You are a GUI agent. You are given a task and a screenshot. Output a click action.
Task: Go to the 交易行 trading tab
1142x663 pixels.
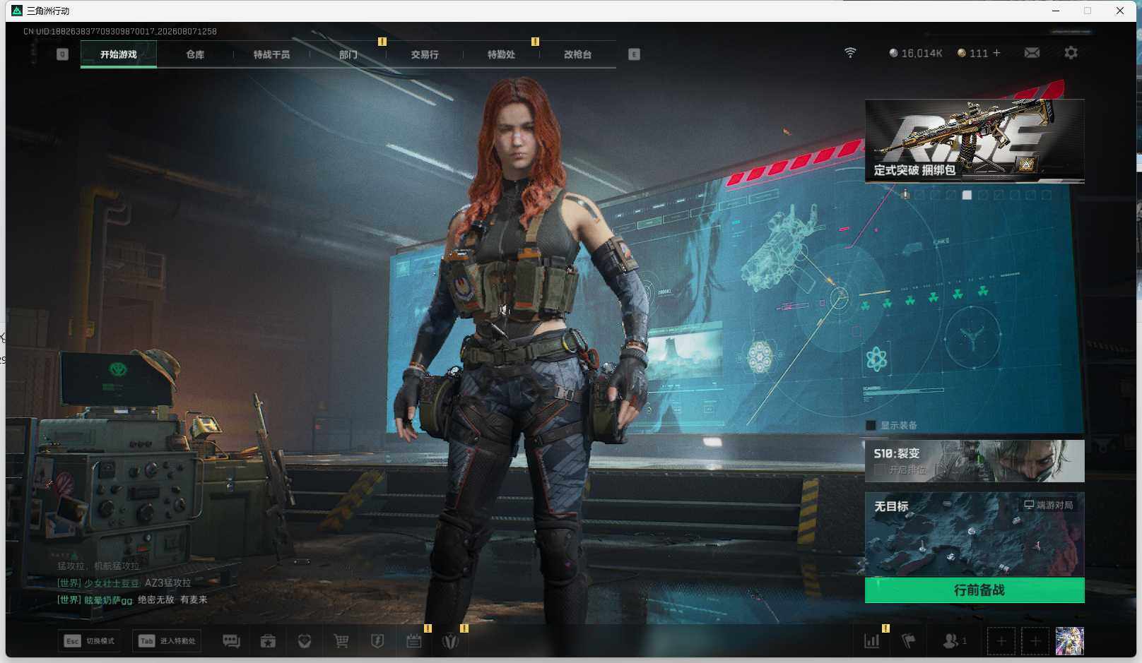tap(424, 54)
